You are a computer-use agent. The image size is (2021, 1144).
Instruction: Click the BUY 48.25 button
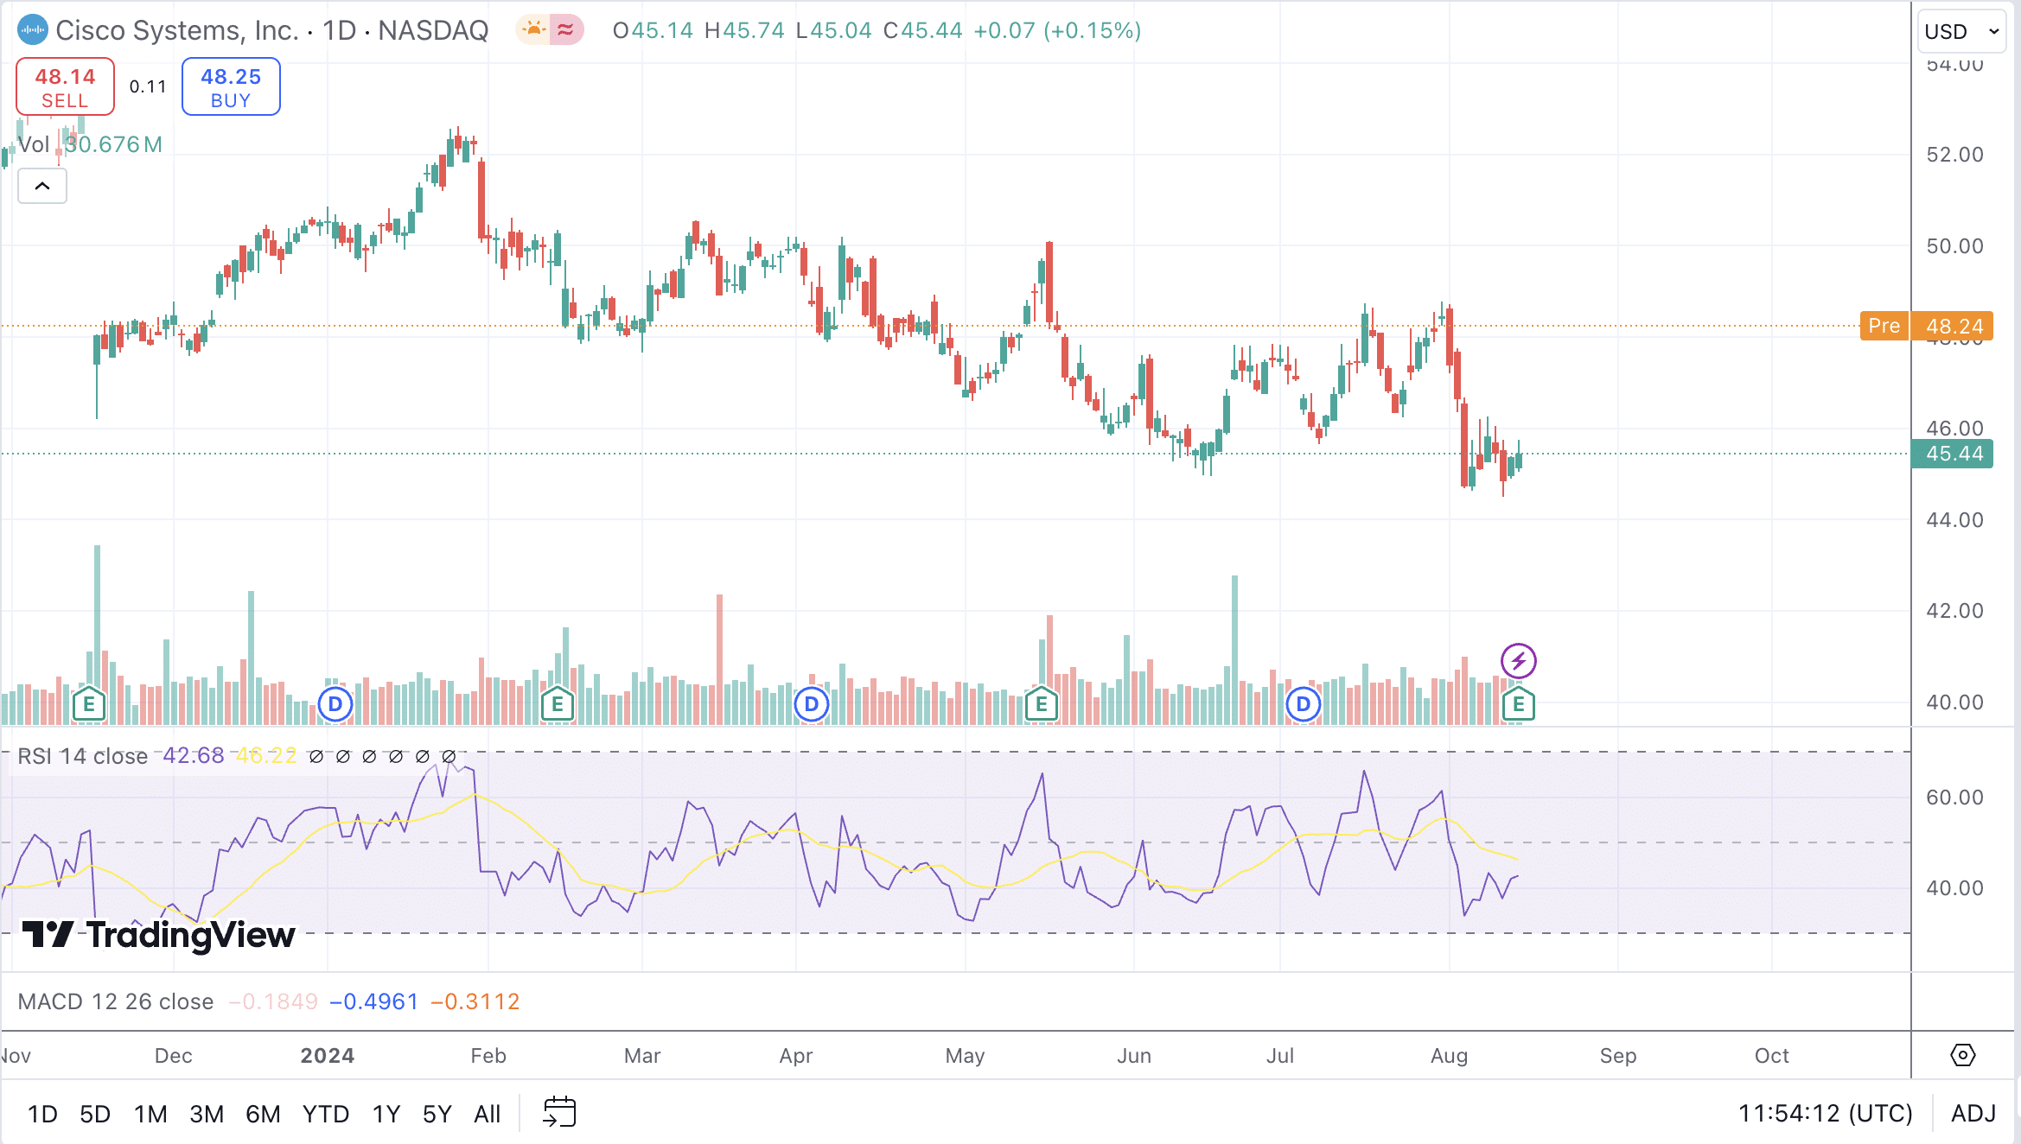click(x=231, y=86)
